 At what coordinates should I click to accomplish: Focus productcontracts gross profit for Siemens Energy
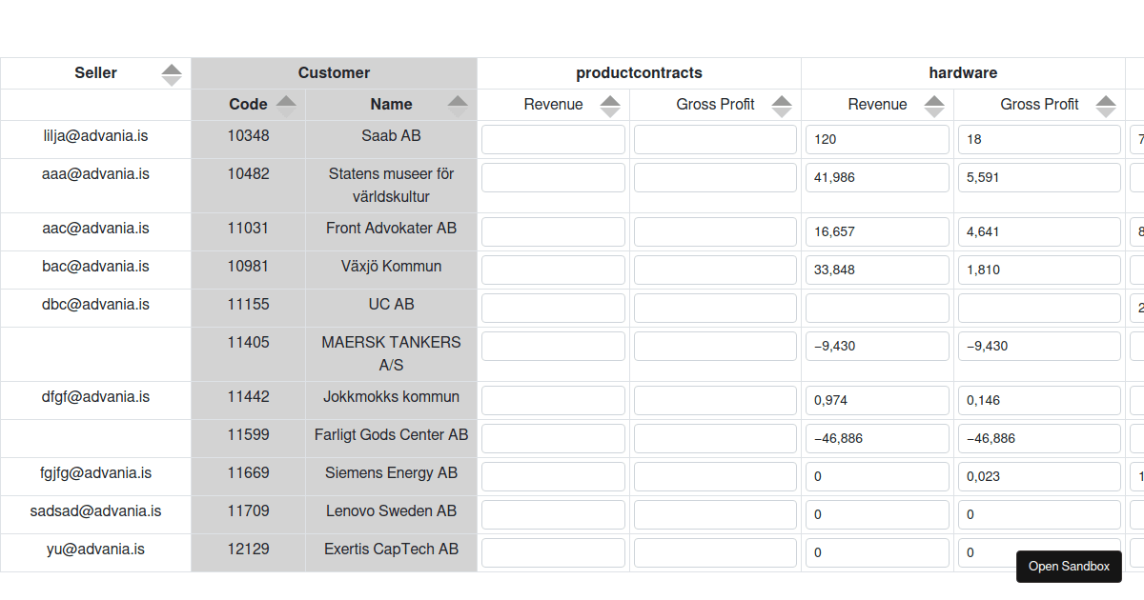pyautogui.click(x=715, y=476)
